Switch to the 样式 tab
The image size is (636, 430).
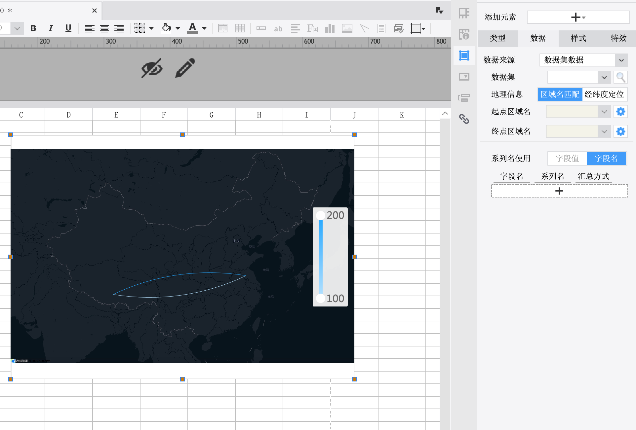578,38
